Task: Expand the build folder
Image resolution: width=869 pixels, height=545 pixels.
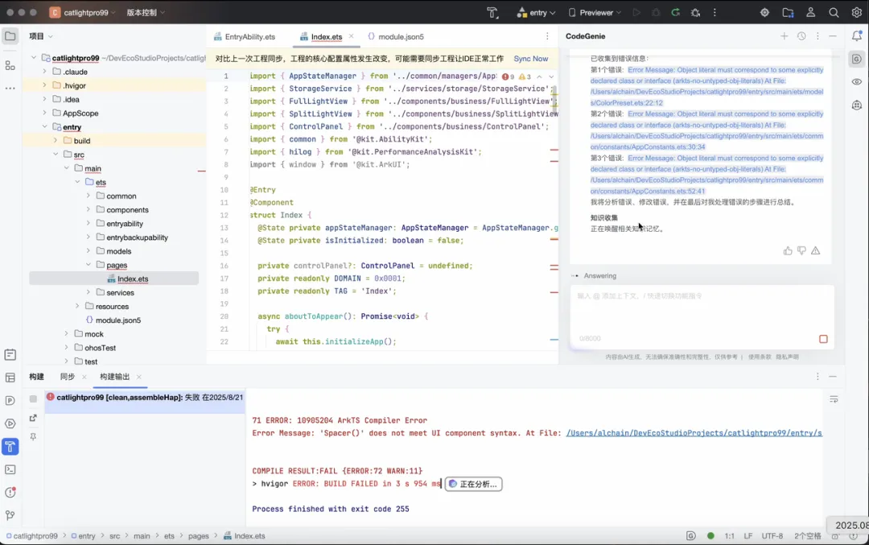Action: coord(56,141)
